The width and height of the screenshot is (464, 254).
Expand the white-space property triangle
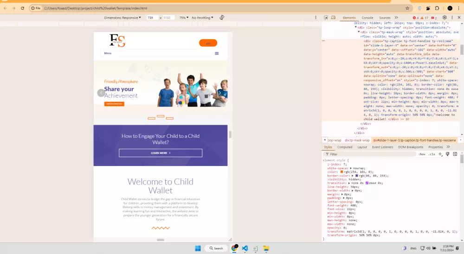[351, 168]
